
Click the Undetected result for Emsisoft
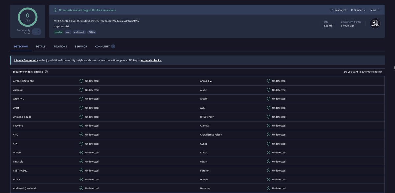[x=92, y=161]
